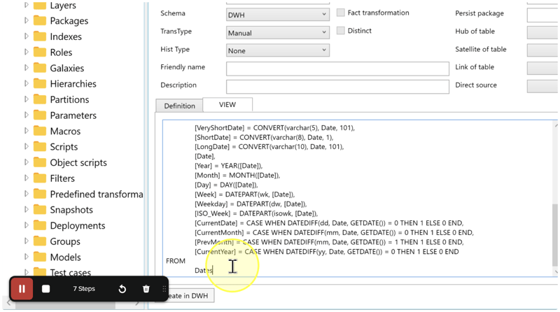Select the Filters folder icon
The image size is (560, 312).
click(x=40, y=178)
